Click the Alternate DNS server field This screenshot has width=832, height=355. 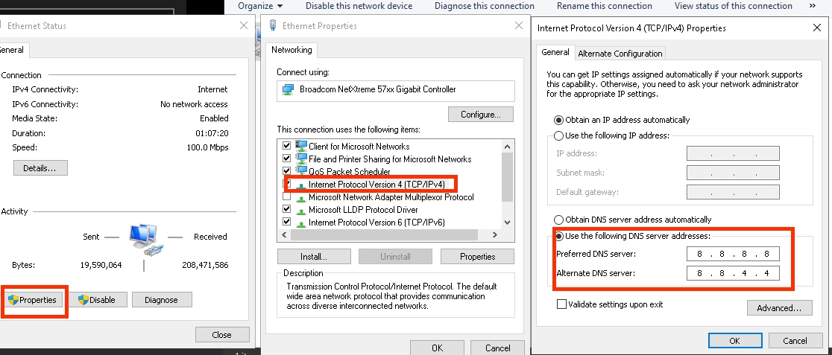pyautogui.click(x=733, y=273)
